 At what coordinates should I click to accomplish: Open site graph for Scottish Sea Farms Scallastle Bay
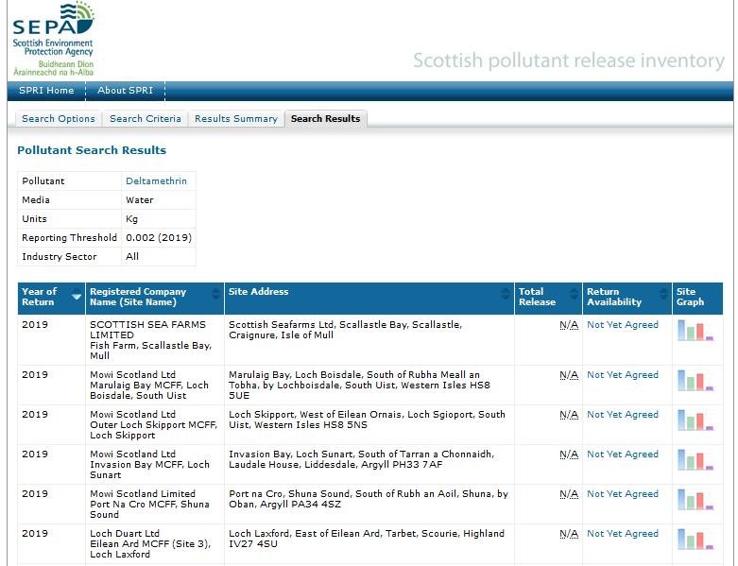(695, 331)
